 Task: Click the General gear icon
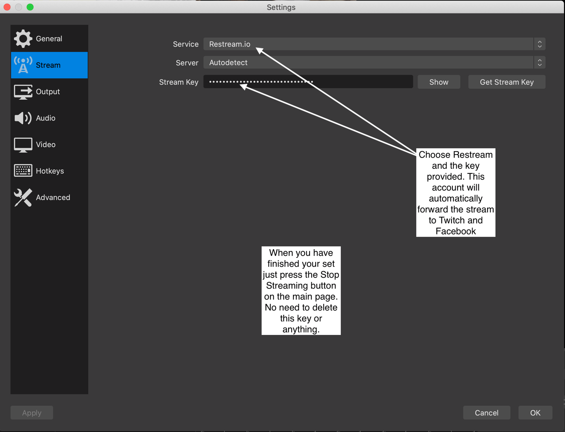[x=23, y=39]
